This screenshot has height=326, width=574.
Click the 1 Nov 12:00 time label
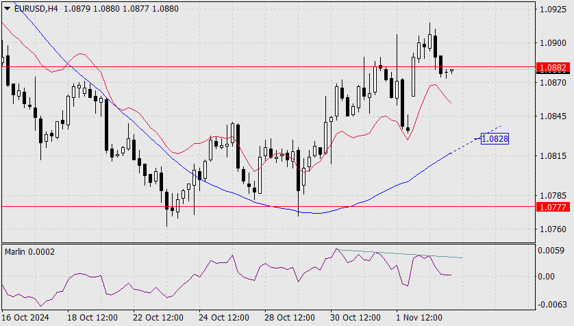[x=419, y=317]
